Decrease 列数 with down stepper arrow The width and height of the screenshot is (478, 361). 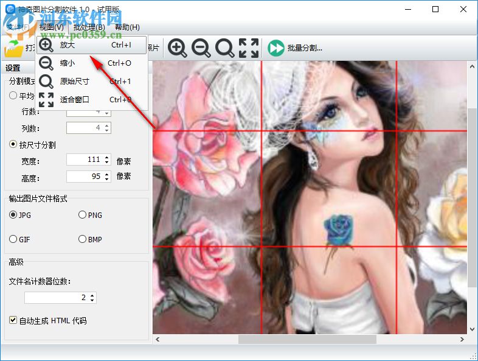click(106, 131)
